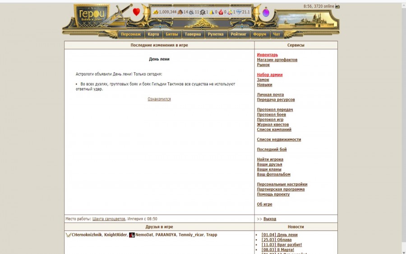The width and height of the screenshot is (406, 254).
Task: Switch to the Форум menu tab
Action: 259,34
